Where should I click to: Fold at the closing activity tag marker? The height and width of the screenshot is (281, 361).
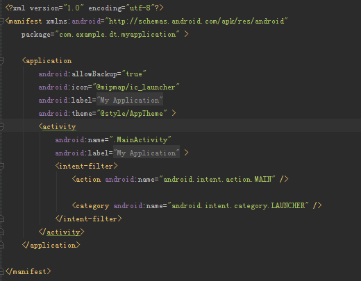pos(1,232)
